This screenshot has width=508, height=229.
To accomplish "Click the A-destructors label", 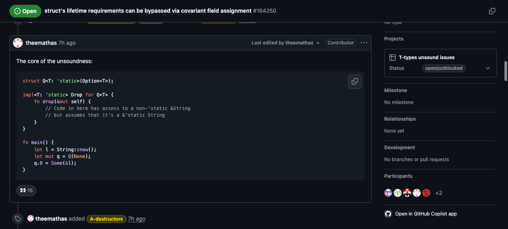I will [x=106, y=219].
